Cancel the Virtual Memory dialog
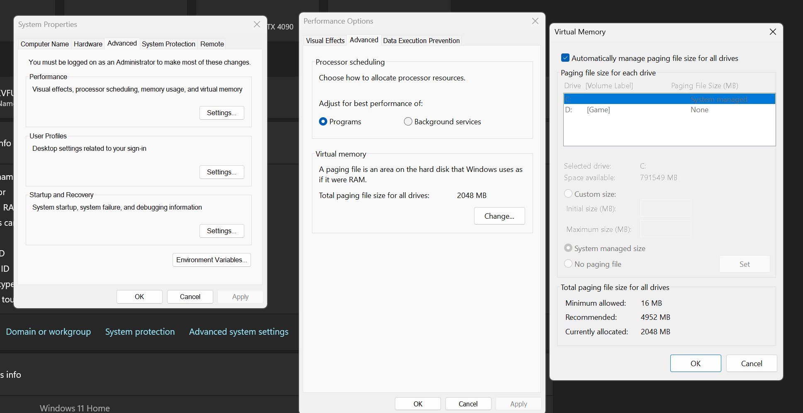This screenshot has width=803, height=413. 752,363
